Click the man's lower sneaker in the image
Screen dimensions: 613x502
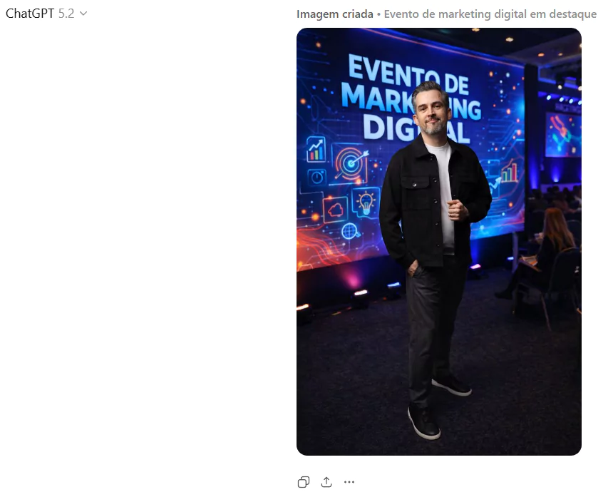pos(424,424)
